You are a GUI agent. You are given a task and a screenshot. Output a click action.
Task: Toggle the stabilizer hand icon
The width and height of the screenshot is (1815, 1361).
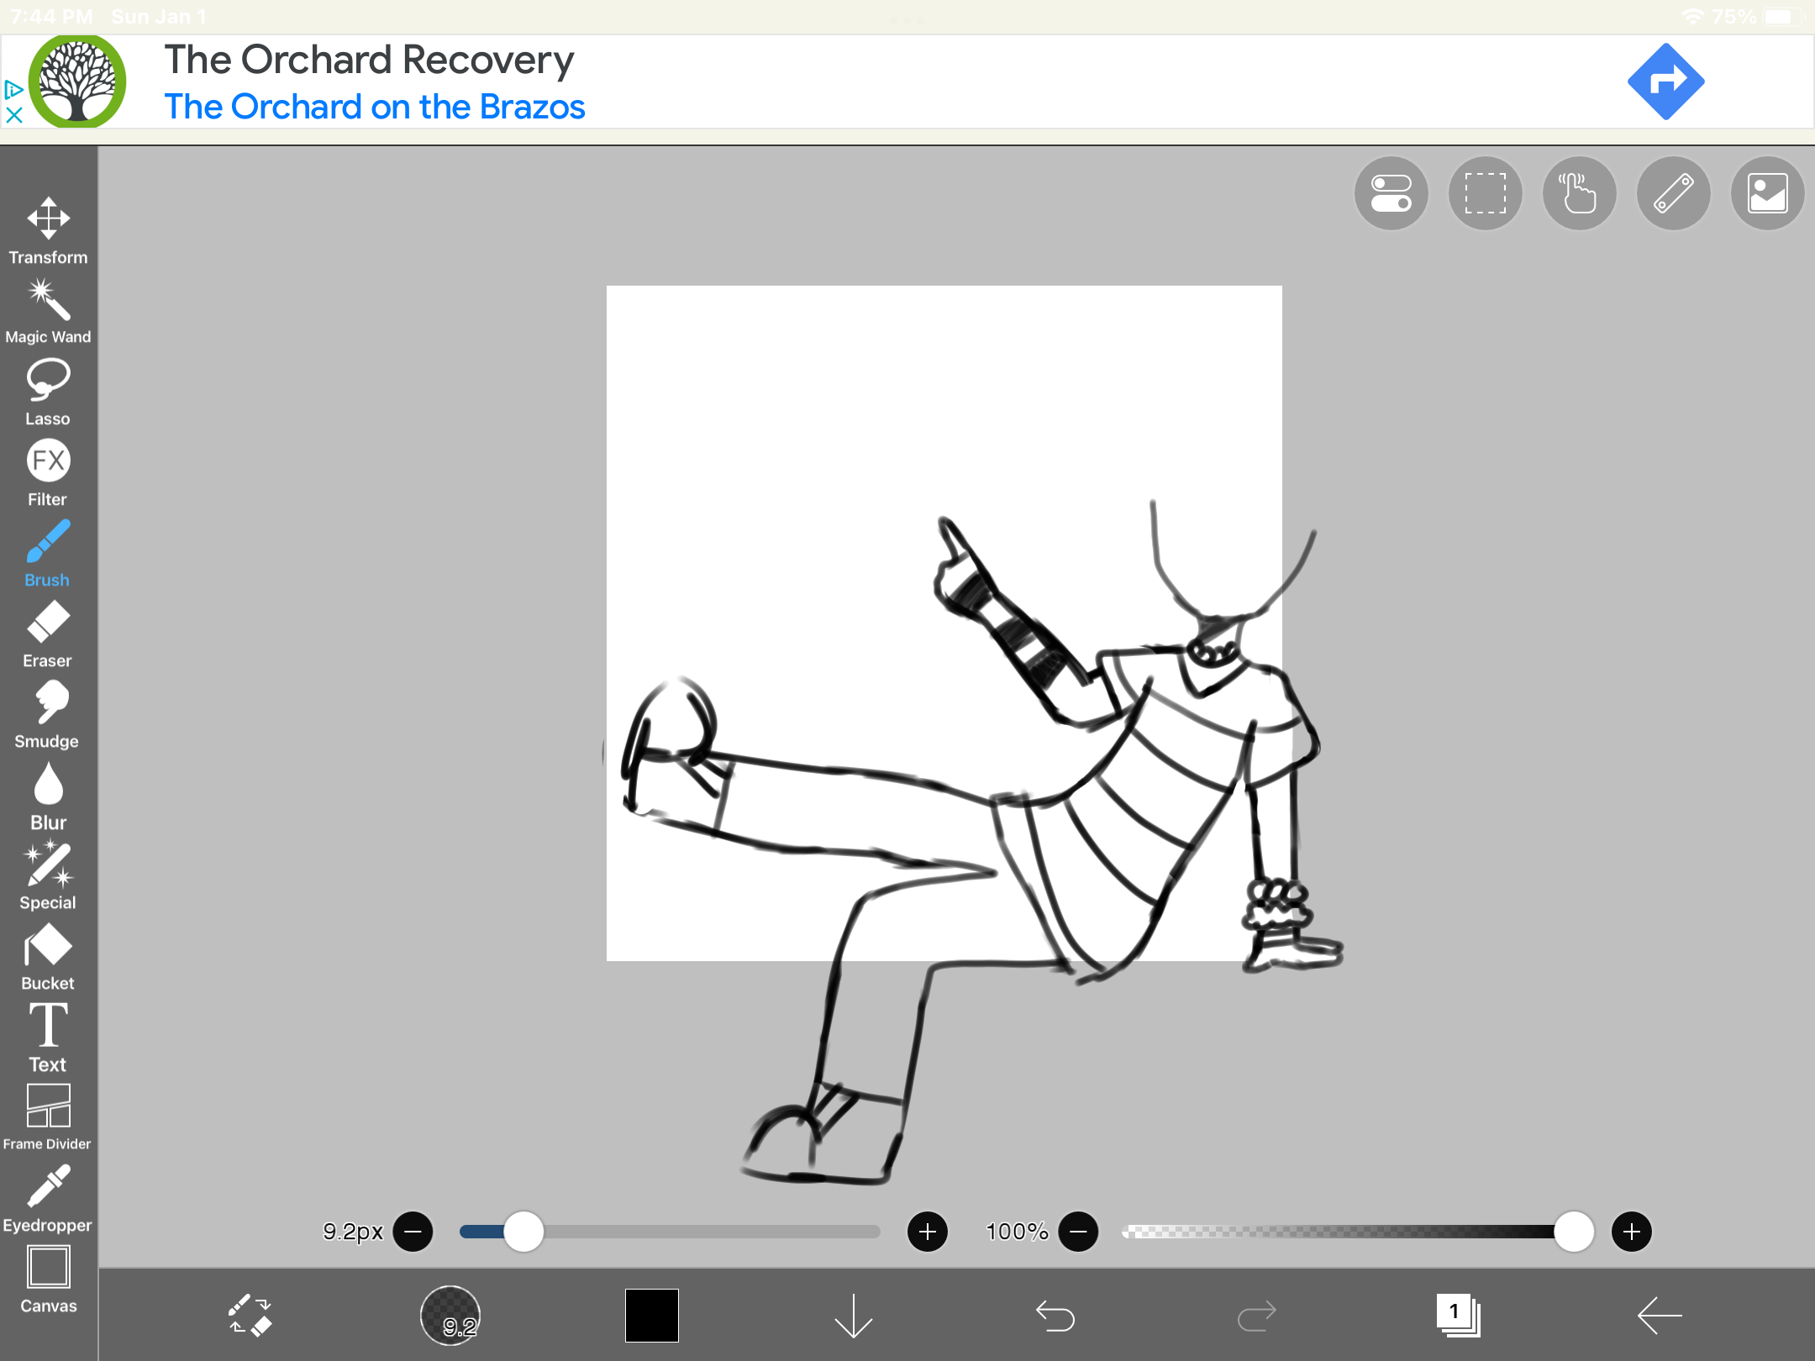(x=1579, y=193)
